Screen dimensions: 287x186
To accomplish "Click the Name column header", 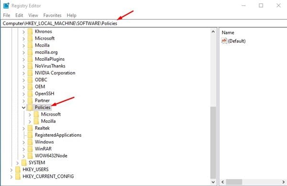I will tap(228, 33).
